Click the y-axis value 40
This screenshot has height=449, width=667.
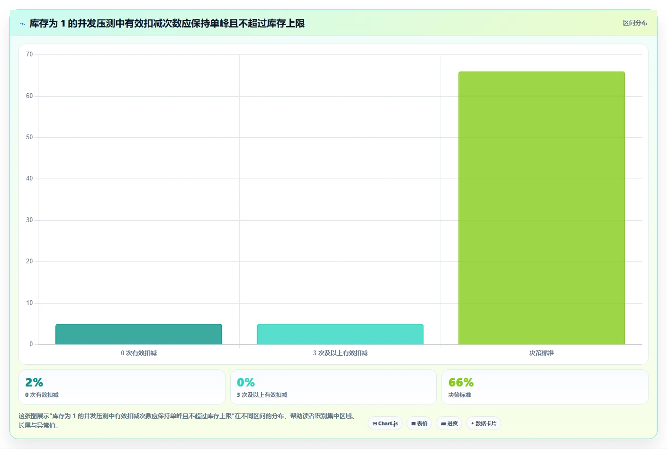pos(29,179)
